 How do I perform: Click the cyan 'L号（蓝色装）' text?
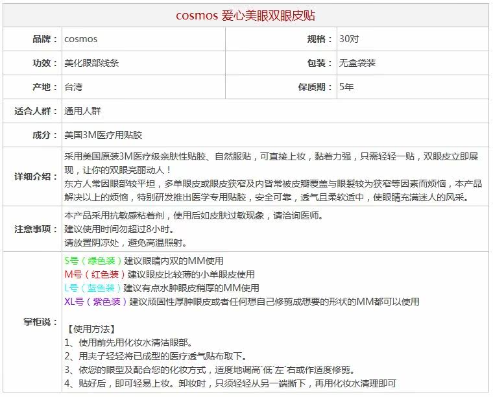click(x=93, y=288)
